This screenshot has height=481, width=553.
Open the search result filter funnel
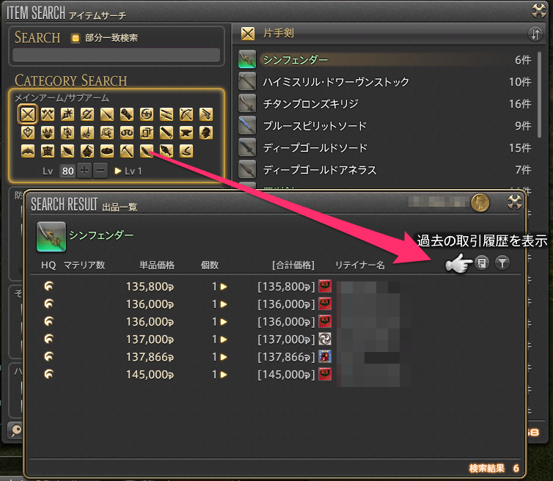click(502, 262)
